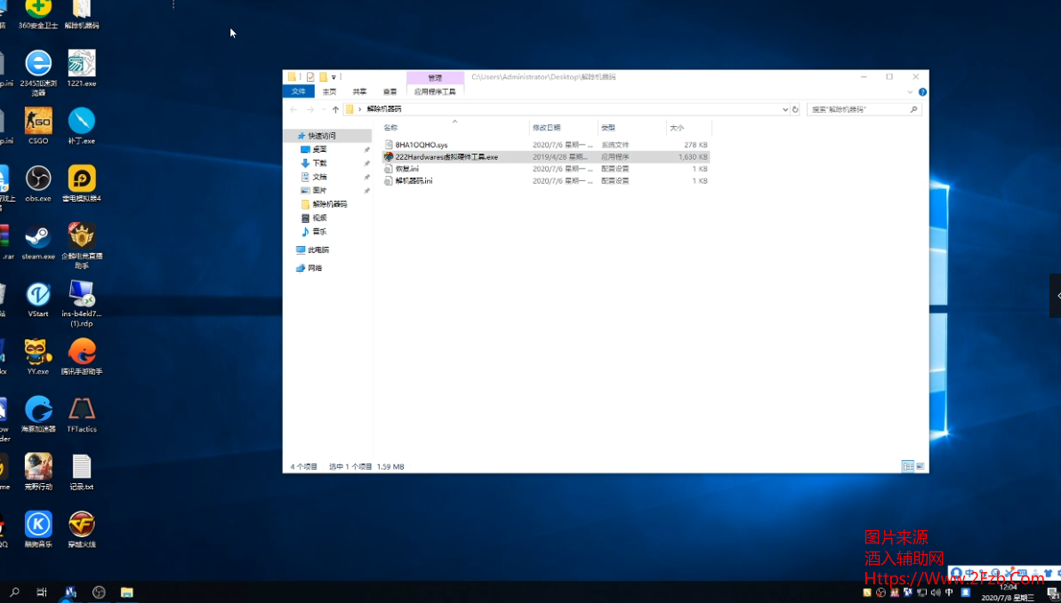Open 下载 in the navigation pane
Screen dimensions: 1061x603
319,163
